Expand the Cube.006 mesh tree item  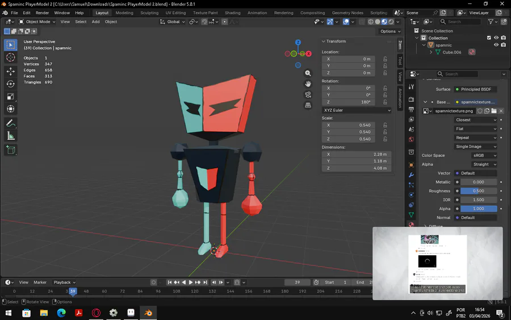431,52
